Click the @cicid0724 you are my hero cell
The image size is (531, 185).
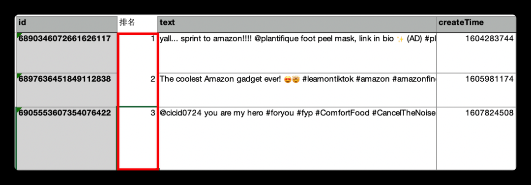click(x=297, y=138)
